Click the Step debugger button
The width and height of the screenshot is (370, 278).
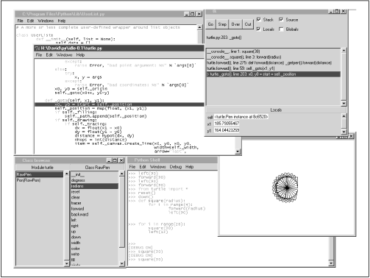222,24
